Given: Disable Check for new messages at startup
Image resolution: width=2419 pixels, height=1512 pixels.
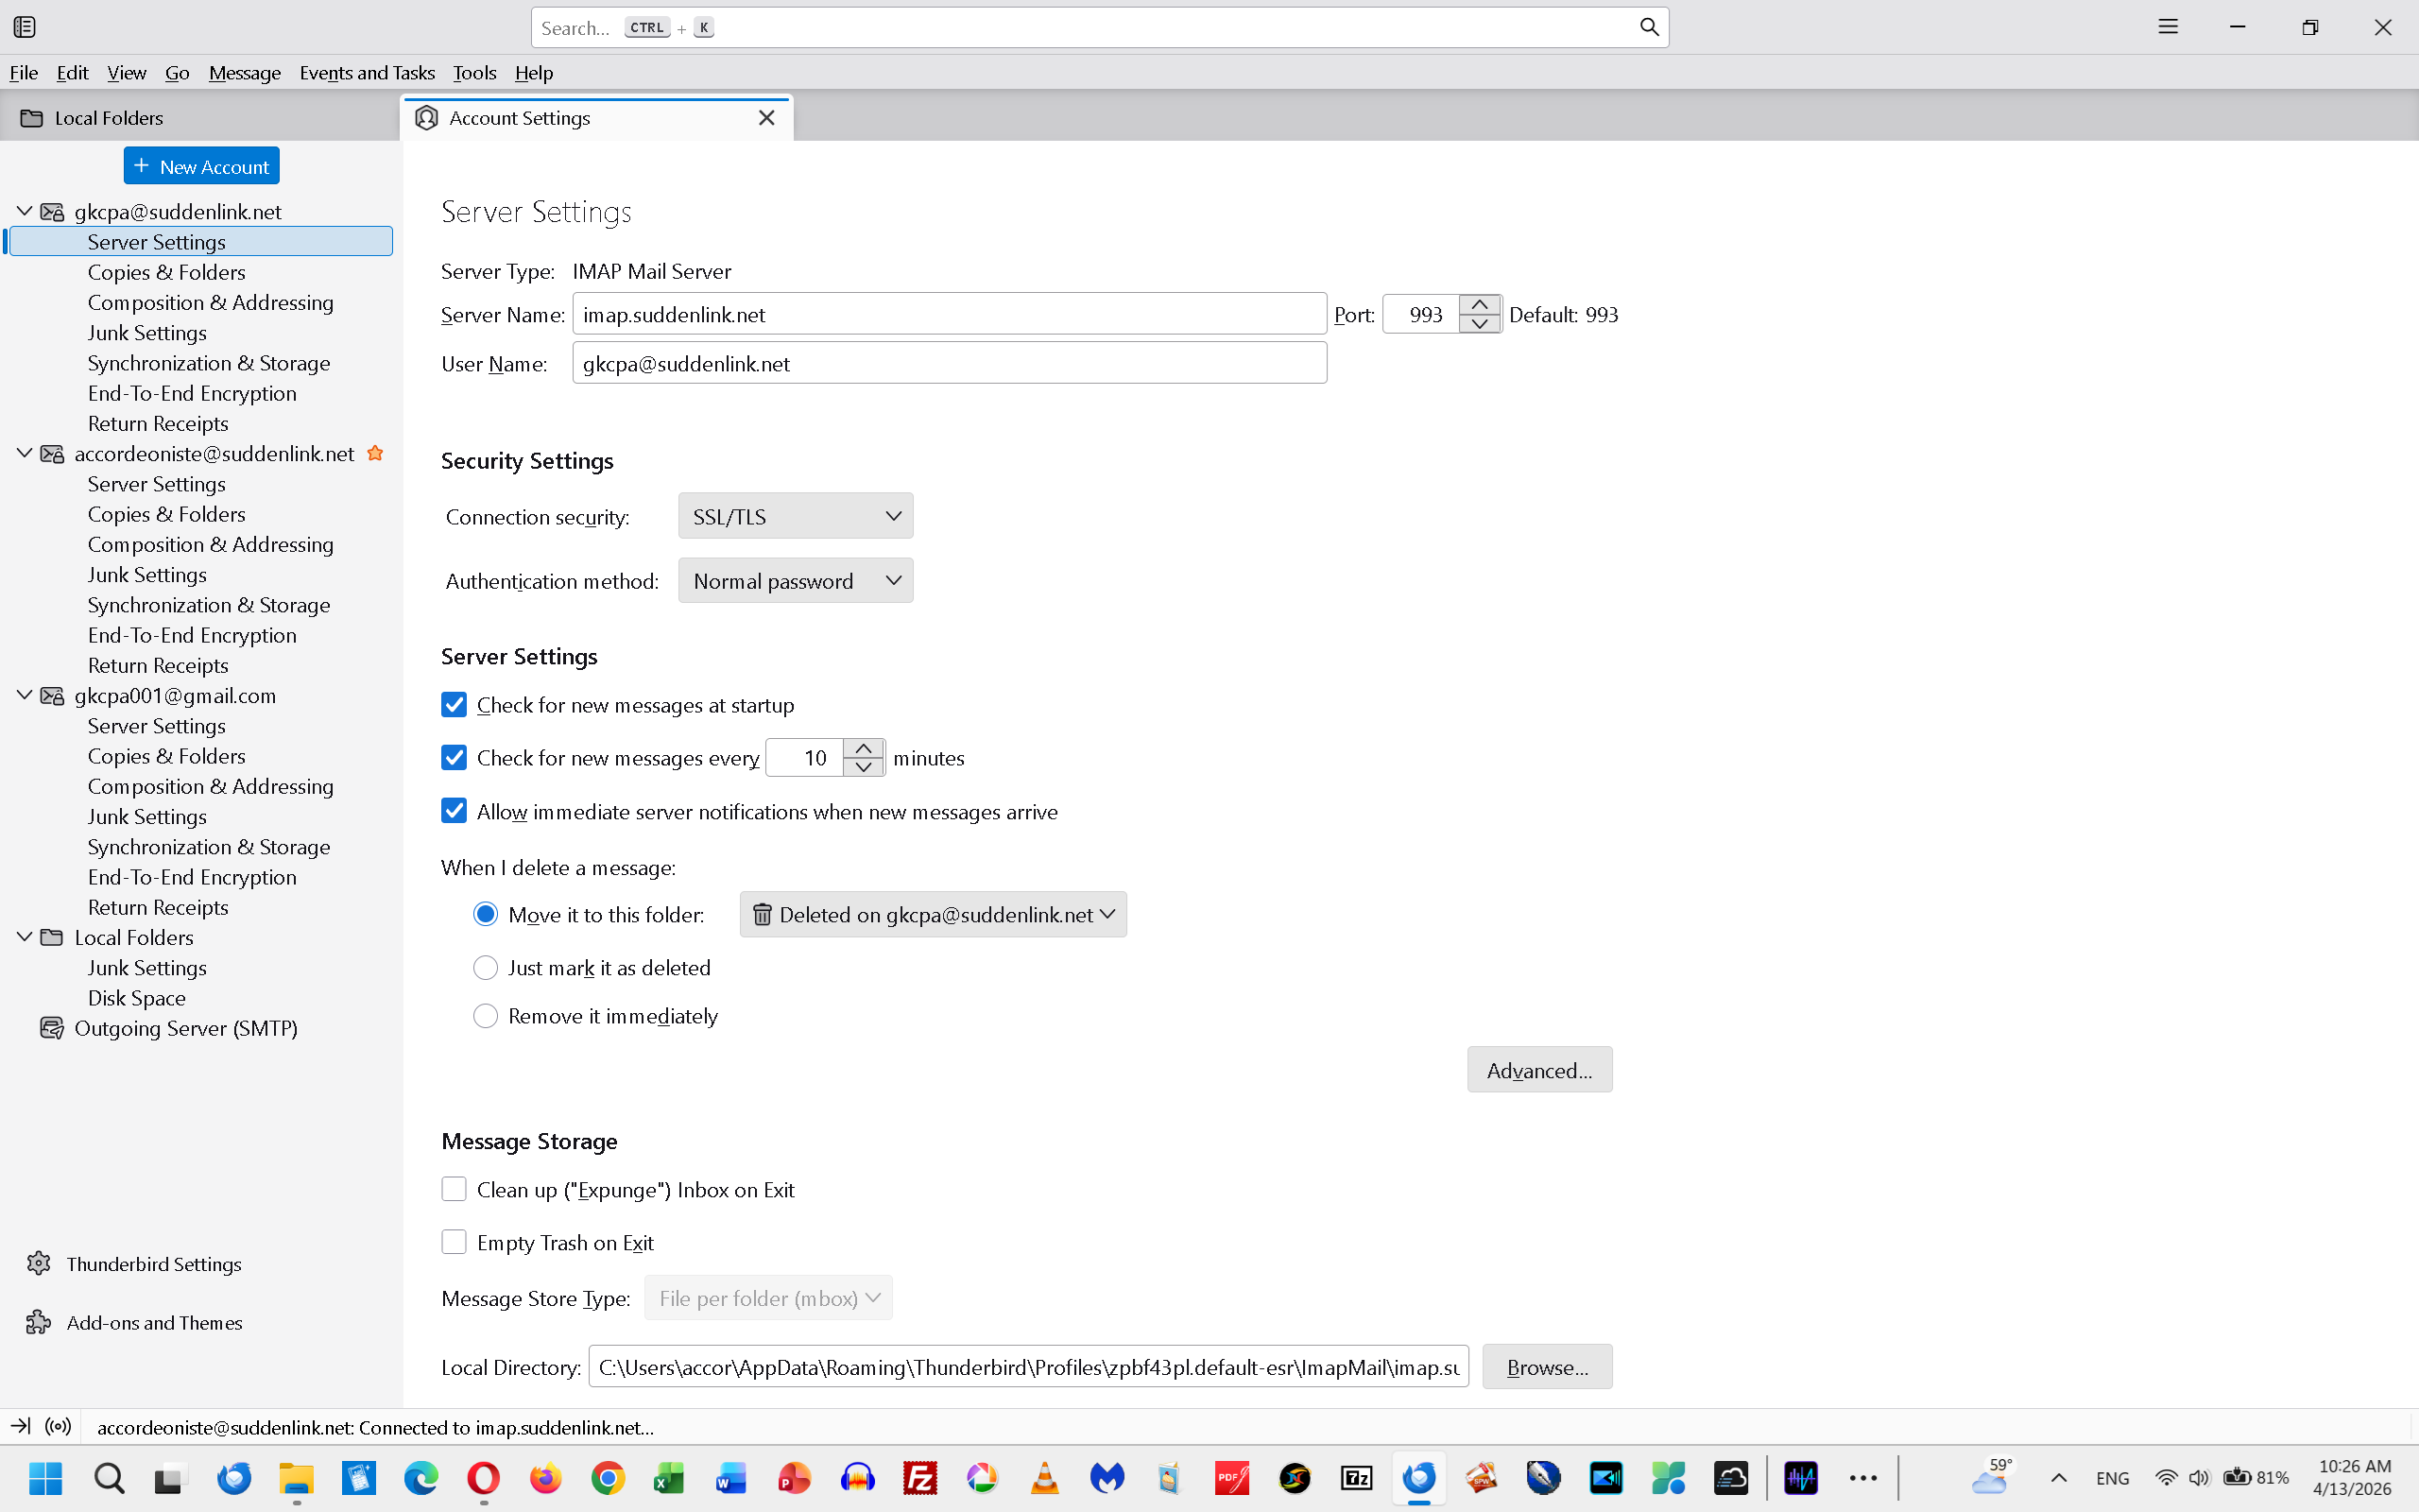Looking at the screenshot, I should pos(454,705).
